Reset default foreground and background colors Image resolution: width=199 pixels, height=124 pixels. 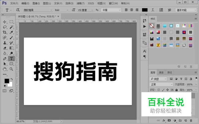point(5,86)
